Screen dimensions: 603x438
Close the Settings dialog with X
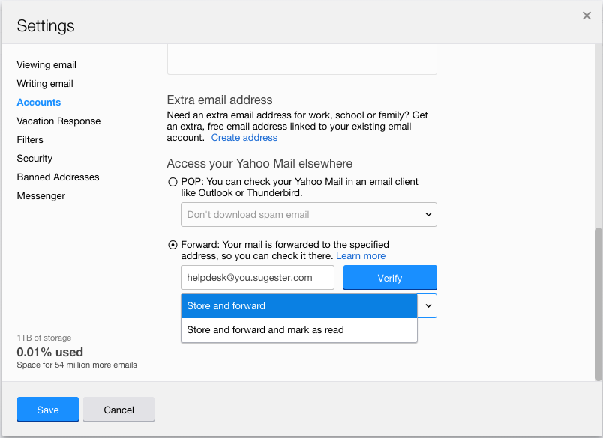[586, 16]
